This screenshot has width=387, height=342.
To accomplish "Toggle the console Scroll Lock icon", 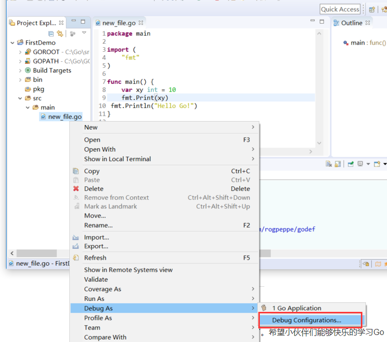I will [x=338, y=164].
